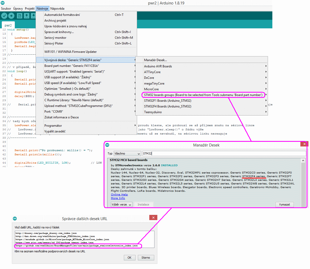
Task: Select Seriový monitor from Nástroje menu
Action: pyautogui.click(x=55, y=38)
